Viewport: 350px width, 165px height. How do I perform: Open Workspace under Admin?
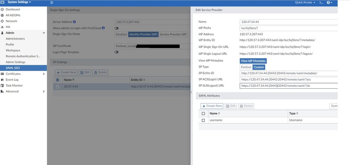[x=13, y=50]
